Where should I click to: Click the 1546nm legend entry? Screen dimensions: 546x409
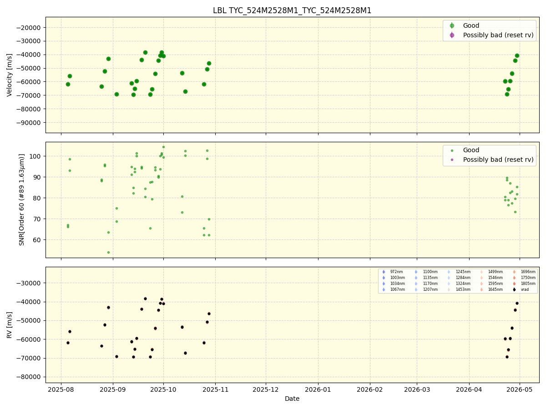click(x=491, y=278)
